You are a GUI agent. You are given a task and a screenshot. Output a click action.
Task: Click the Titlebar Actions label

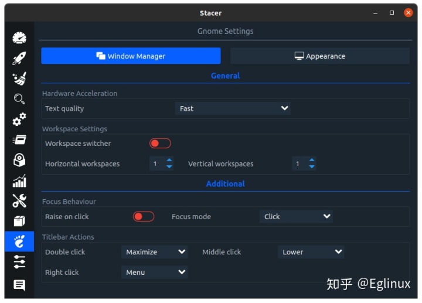click(68, 237)
